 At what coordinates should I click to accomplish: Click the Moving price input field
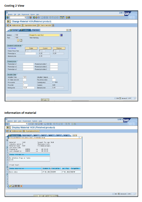[29, 88]
